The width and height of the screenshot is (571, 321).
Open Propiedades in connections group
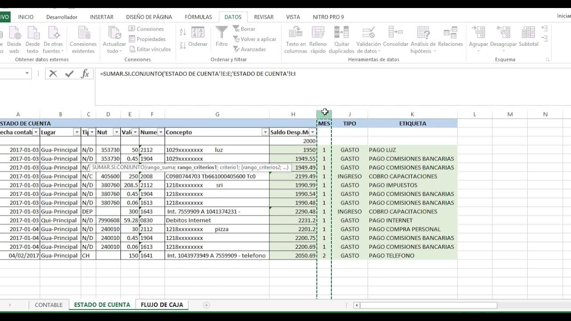click(x=147, y=39)
